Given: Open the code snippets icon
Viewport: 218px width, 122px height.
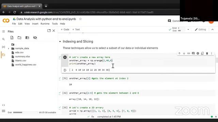Looking at the screenshot, I should coord(3,105).
